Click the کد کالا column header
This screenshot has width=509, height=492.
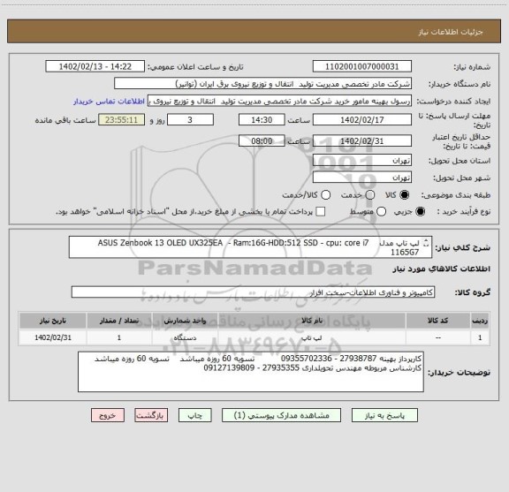(438, 321)
